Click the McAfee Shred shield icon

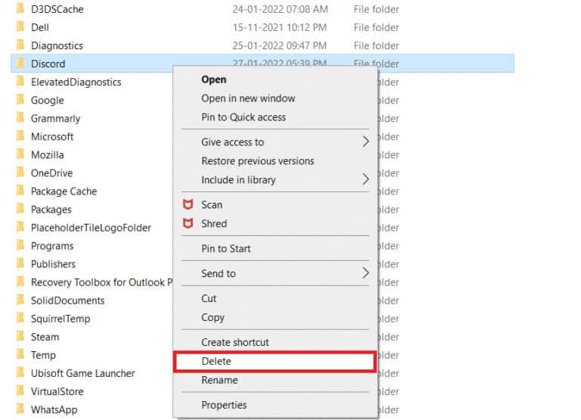coord(188,223)
